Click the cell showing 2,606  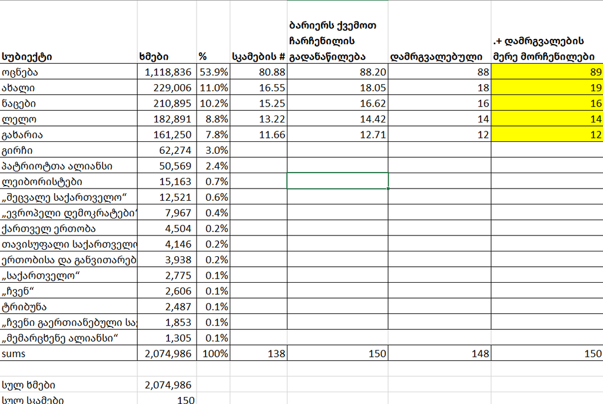tap(167, 291)
